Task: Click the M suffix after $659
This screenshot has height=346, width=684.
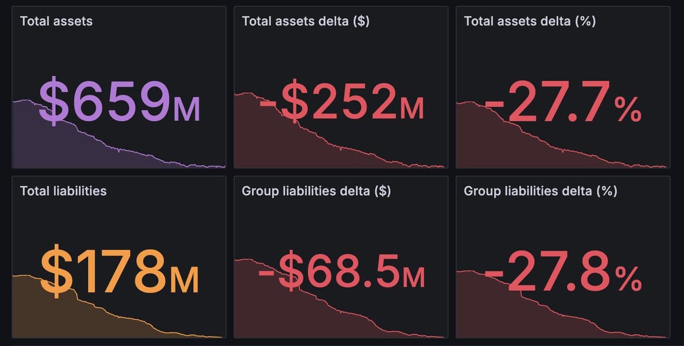Action: click(x=186, y=110)
